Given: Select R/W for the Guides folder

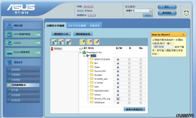Looking at the screenshot, I should point(118,75).
